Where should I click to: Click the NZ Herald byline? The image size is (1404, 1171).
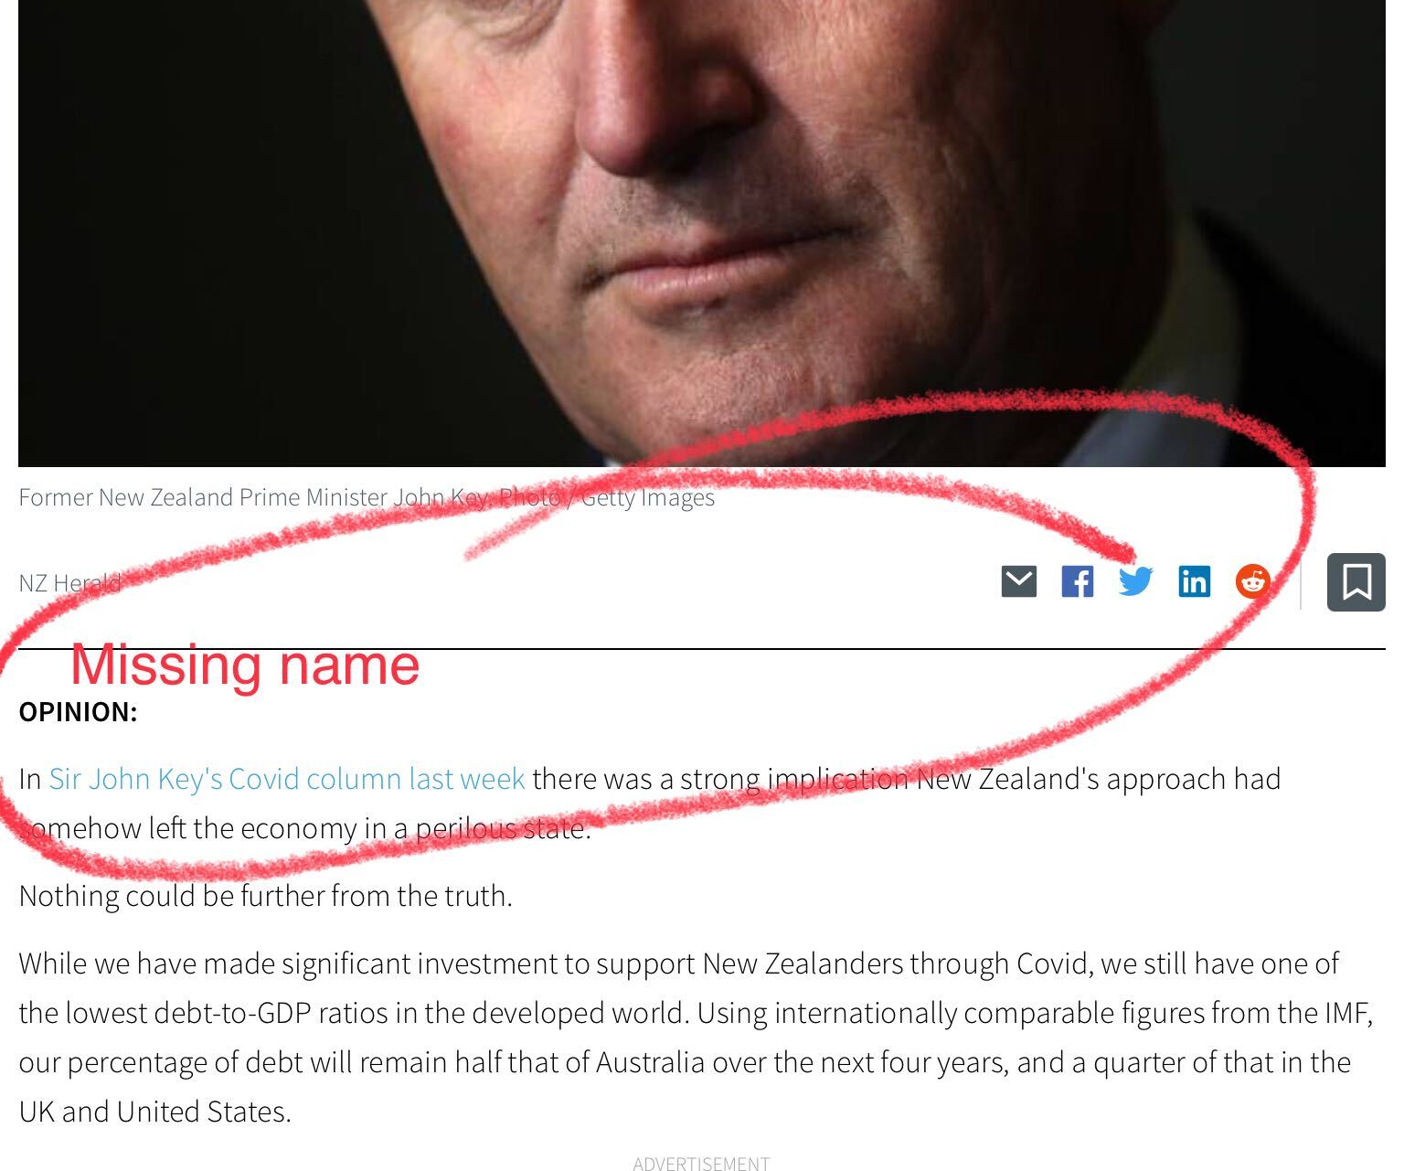pyautogui.click(x=69, y=582)
